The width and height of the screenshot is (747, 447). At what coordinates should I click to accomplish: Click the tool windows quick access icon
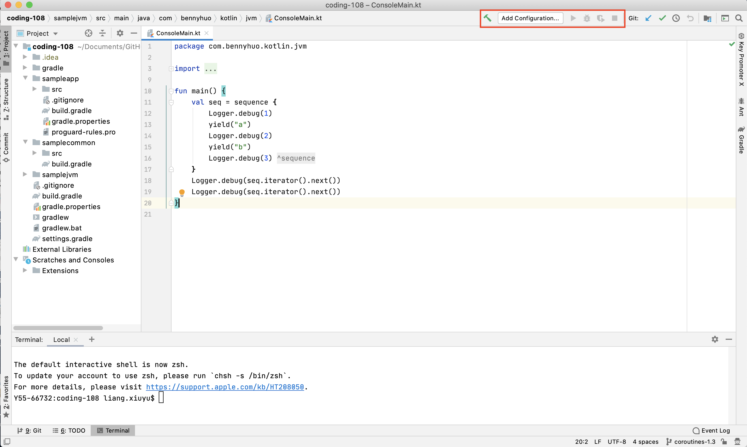coord(7,442)
